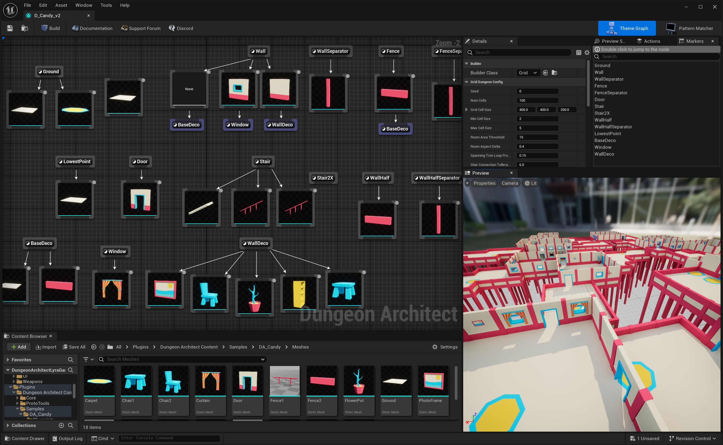Click the use selected asset arrow icon next to Builder Class
This screenshot has width=723, height=445.
pyautogui.click(x=546, y=73)
